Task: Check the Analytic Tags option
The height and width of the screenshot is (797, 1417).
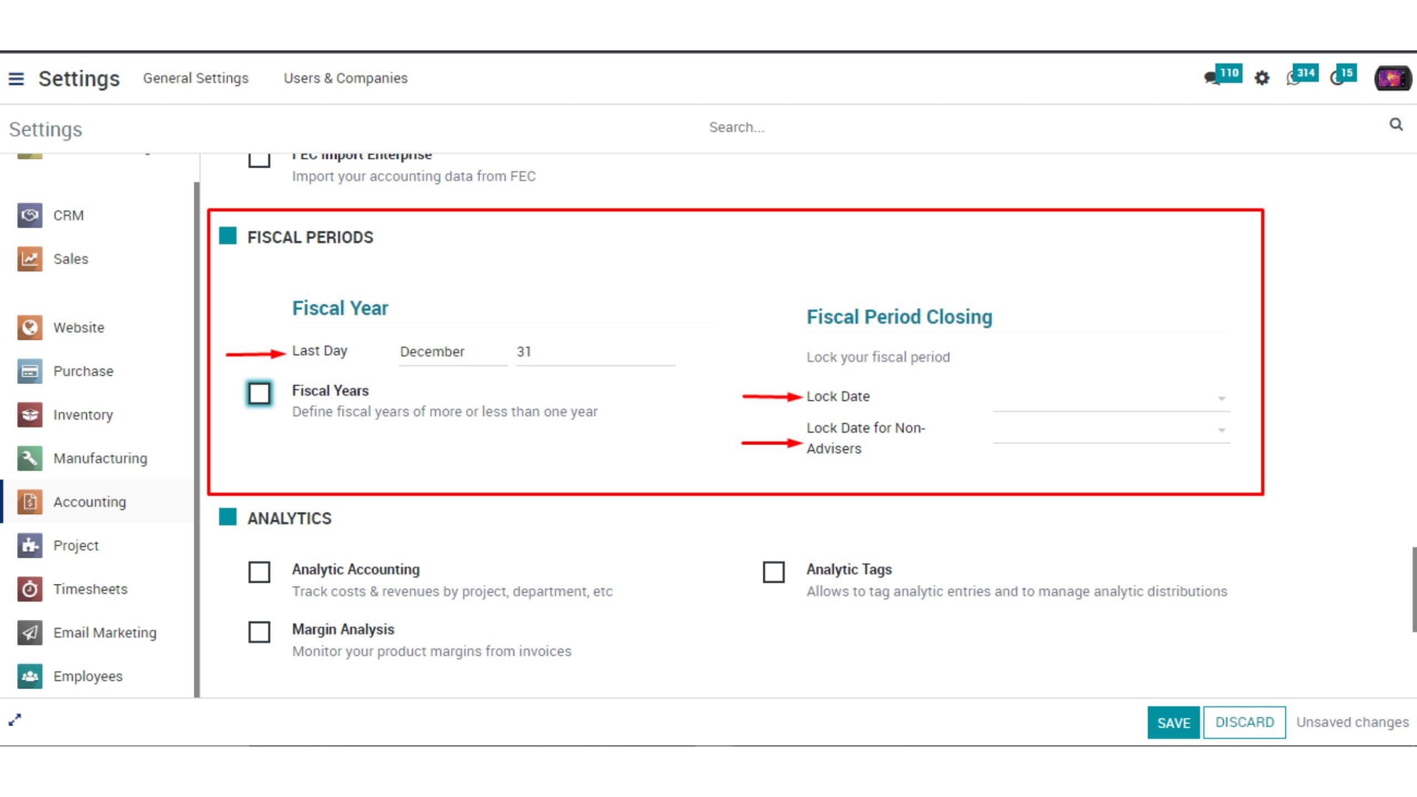Action: tap(773, 572)
